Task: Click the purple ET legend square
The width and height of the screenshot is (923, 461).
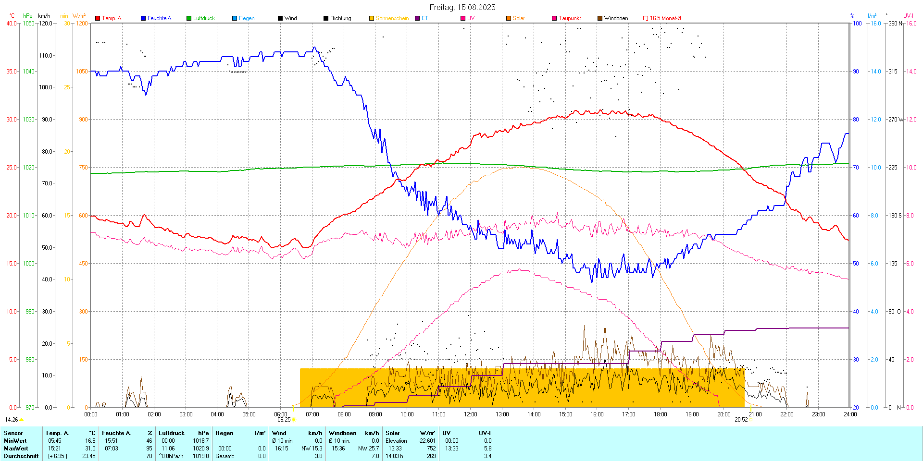Action: click(x=417, y=18)
